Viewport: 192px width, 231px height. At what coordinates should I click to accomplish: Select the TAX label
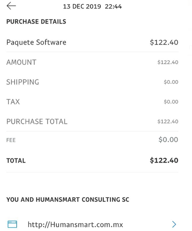13,102
